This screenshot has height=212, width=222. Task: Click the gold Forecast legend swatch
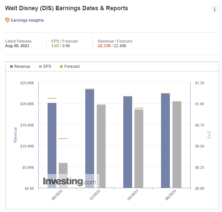pyautogui.click(x=61, y=67)
